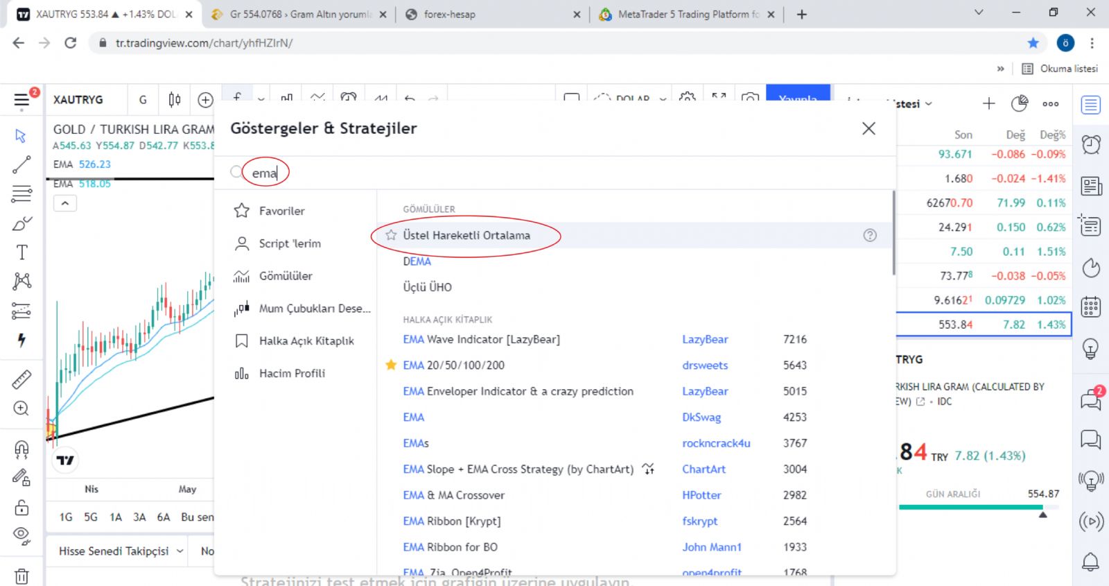Screen dimensions: 1109x586
Task: Open a new browser tab
Action: coord(802,14)
